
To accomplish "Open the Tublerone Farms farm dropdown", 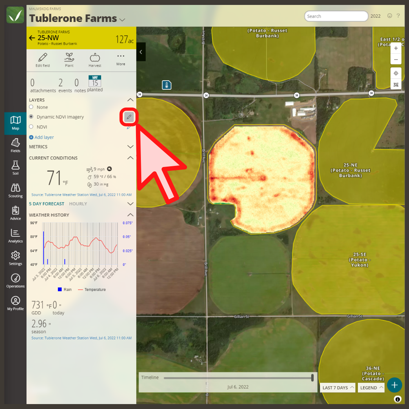I will 122,20.
